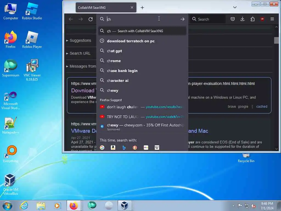
Task: Open the Firefox downloads panel
Action: point(243,19)
